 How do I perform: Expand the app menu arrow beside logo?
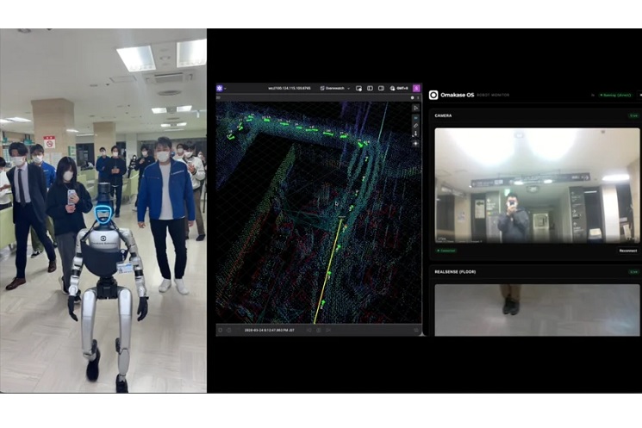(226, 88)
